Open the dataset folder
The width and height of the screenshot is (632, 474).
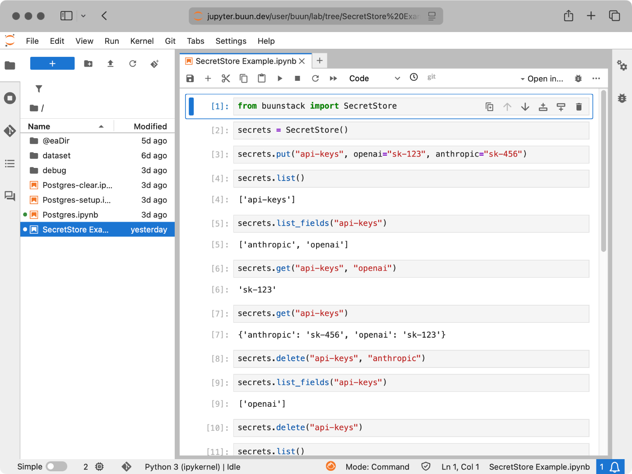click(98, 155)
